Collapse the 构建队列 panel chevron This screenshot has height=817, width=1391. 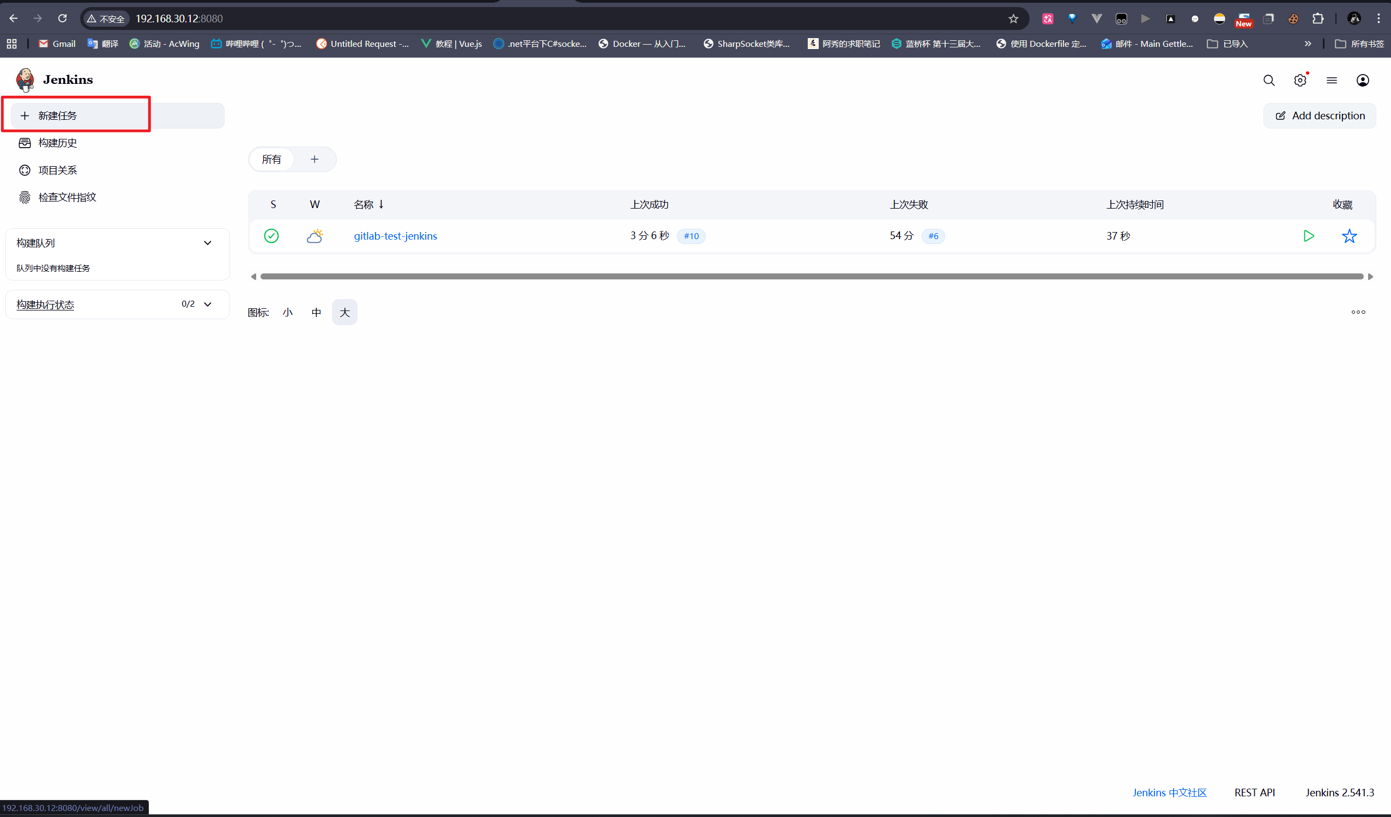coord(208,243)
